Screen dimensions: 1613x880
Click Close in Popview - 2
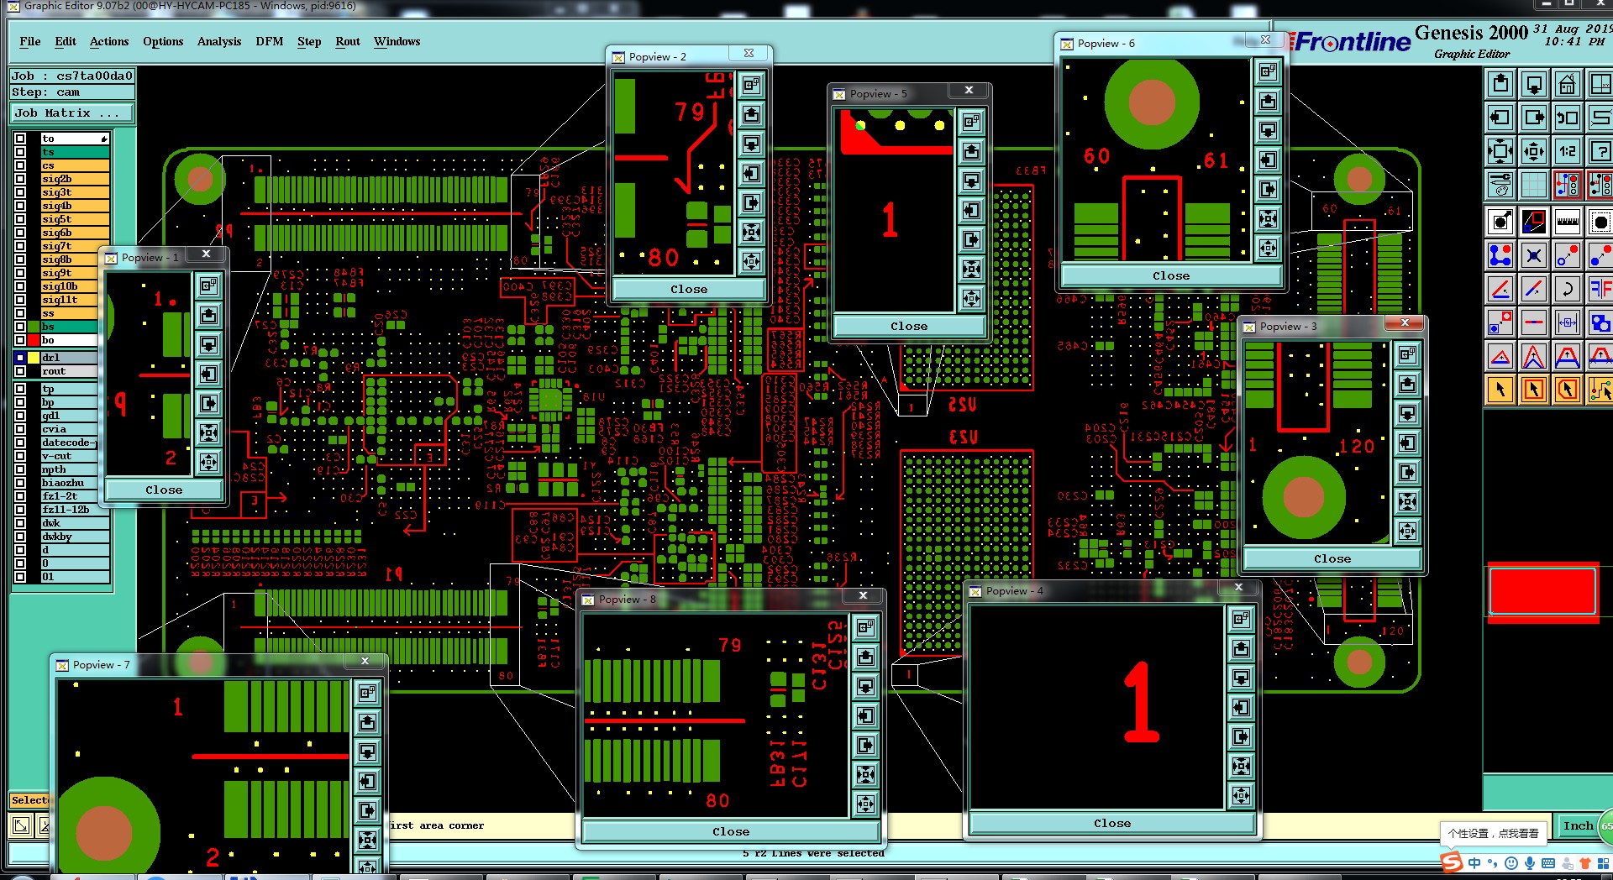tap(689, 289)
